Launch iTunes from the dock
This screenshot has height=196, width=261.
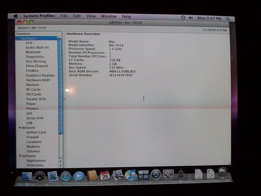(130, 175)
